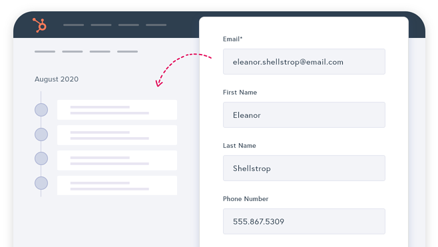Open the fourth timeline activity card
Screen dimensions: 438x247
coord(117,186)
